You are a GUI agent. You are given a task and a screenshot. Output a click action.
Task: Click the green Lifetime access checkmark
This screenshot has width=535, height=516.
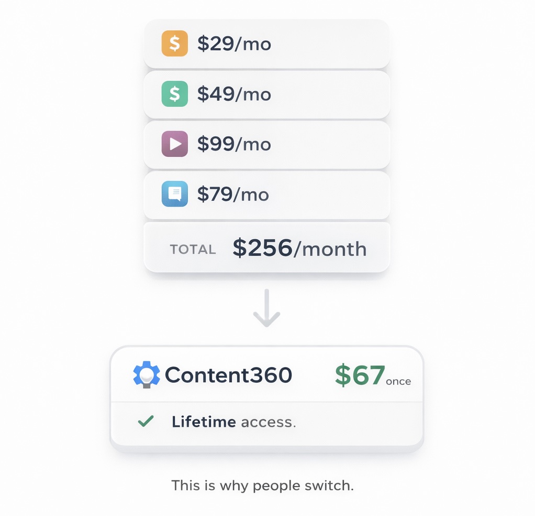[x=146, y=421]
